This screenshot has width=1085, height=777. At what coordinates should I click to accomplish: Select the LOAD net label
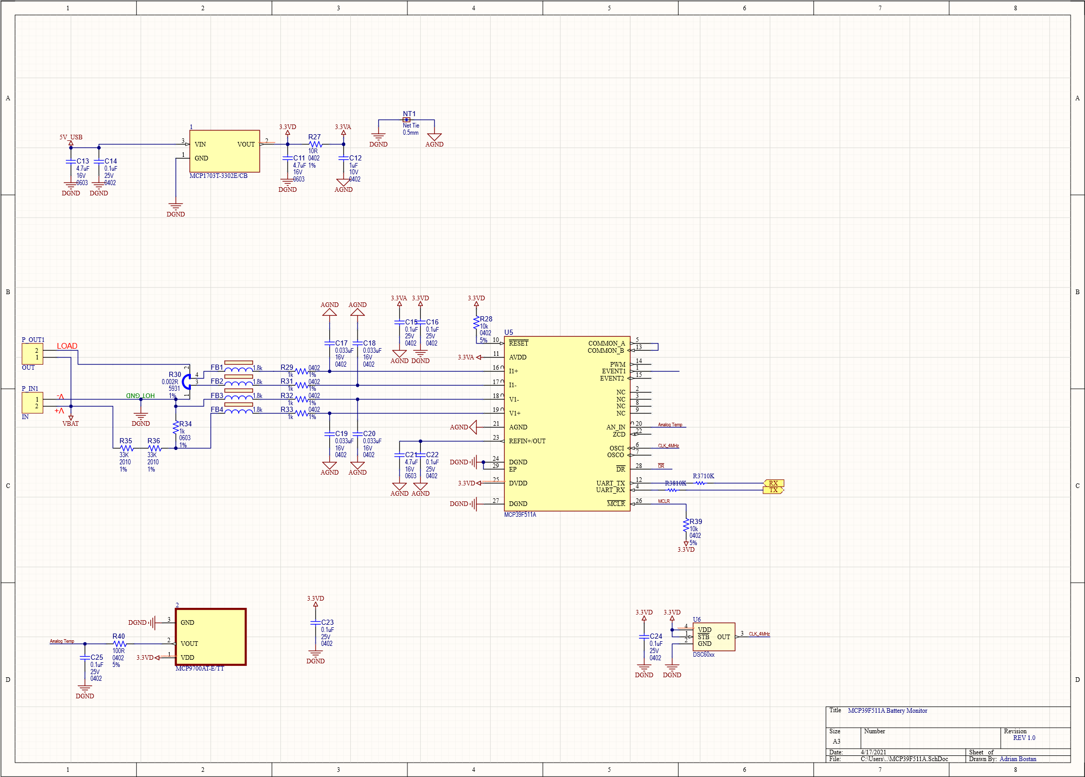(67, 346)
